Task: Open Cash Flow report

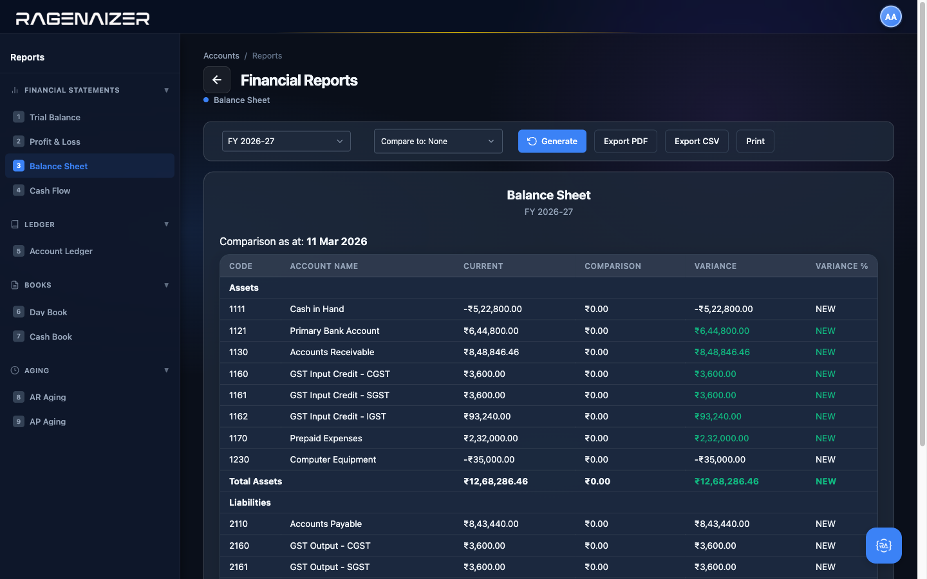Action: [x=89, y=190]
